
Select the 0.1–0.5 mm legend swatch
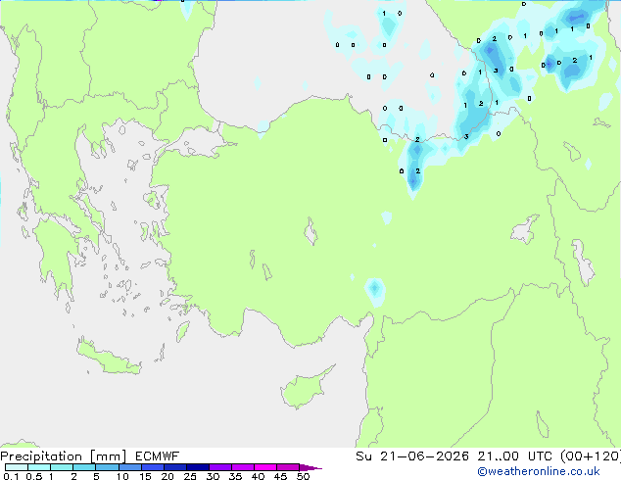click(x=17, y=467)
